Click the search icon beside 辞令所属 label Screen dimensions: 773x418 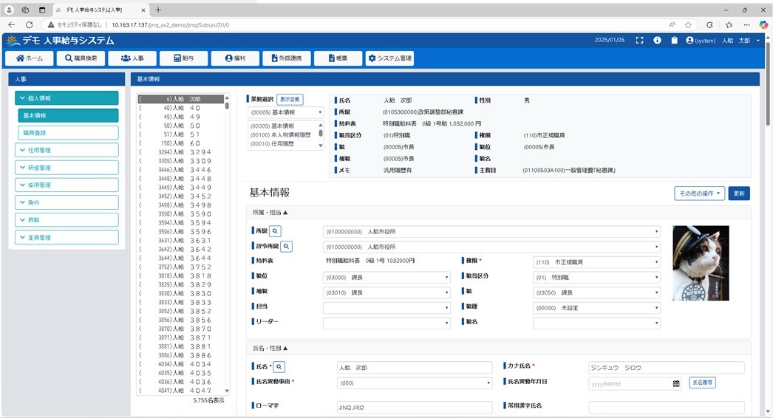pos(286,247)
